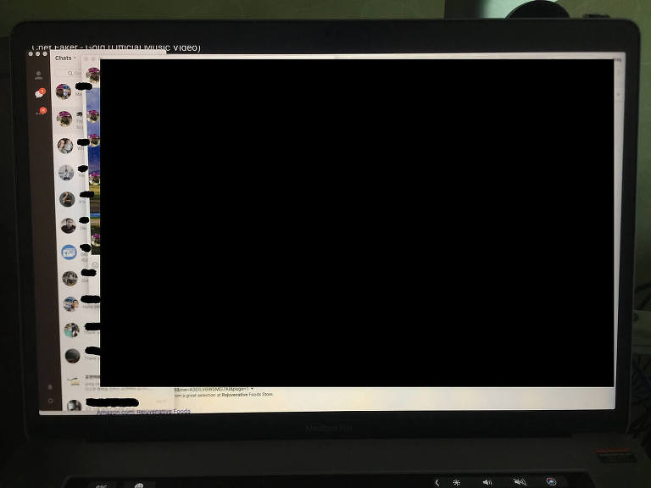Click the lowest icon in the dark WeChat sidebar
Image resolution: width=651 pixels, height=488 pixels.
(x=50, y=401)
